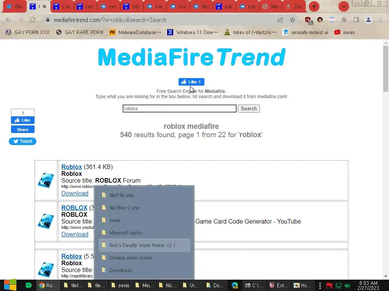
Task: Select 'Minecraft hacks' in the popup list
Action: coord(144,233)
